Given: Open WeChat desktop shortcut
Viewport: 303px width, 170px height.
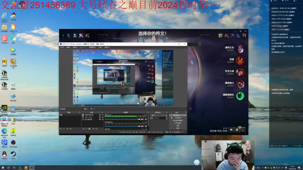Looking at the screenshot, I should (x=13, y=40).
